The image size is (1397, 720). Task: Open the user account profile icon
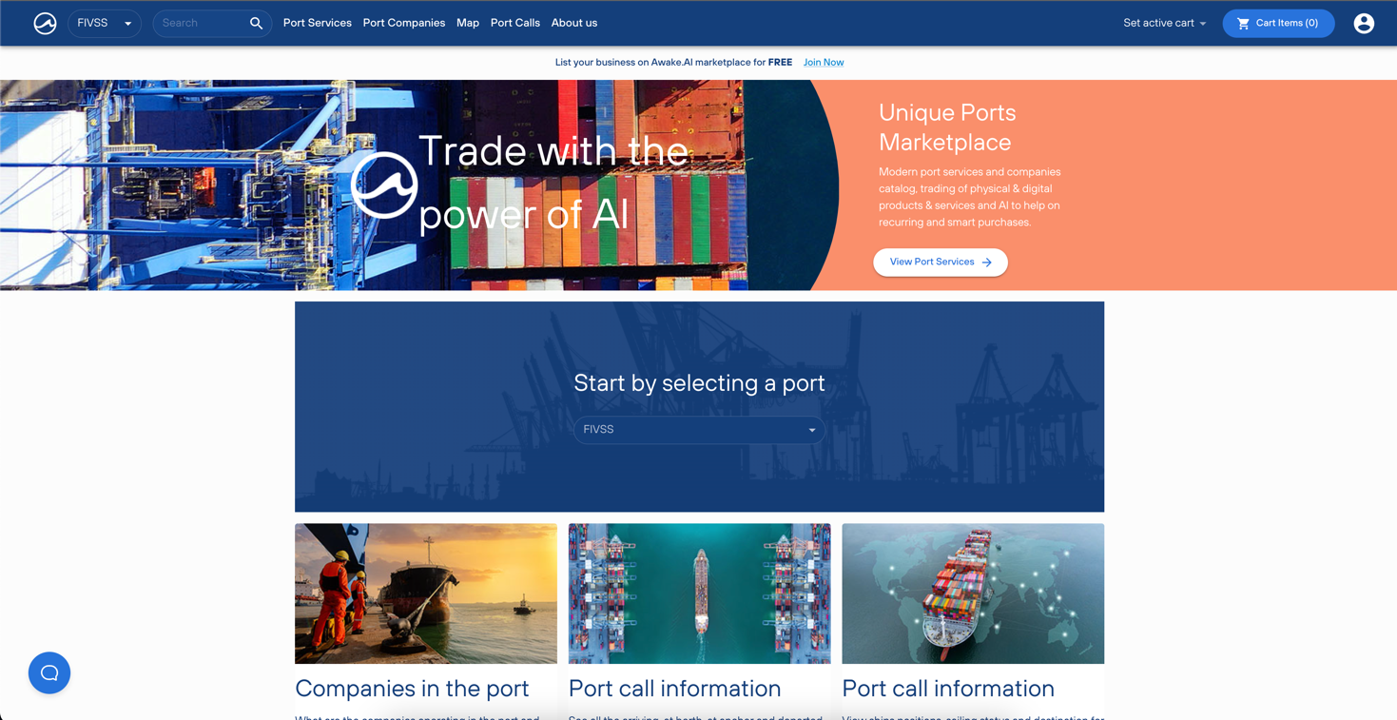pos(1364,23)
